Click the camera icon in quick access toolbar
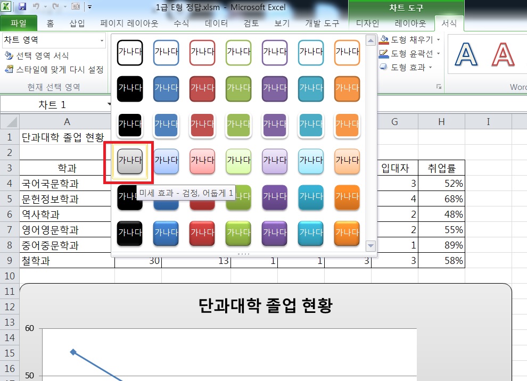Viewport: 527px width, 381px height. (75, 7)
